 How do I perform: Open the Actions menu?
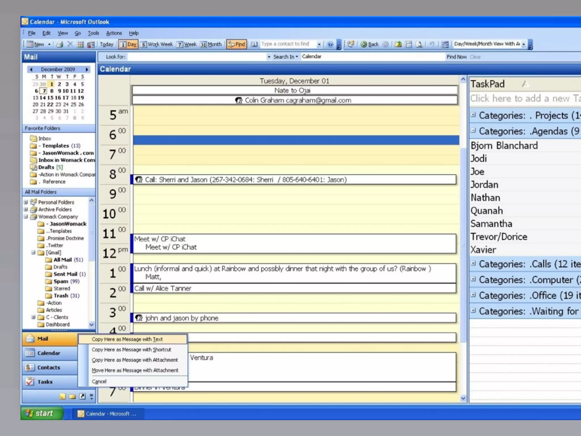click(x=114, y=33)
